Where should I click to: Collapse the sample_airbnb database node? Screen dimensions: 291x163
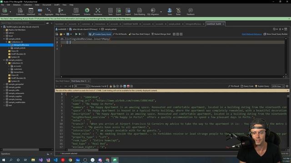tap(4, 39)
